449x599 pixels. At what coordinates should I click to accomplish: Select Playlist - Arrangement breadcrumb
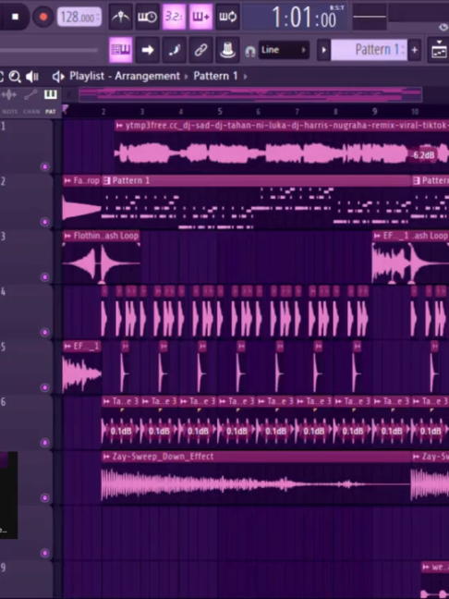[125, 76]
